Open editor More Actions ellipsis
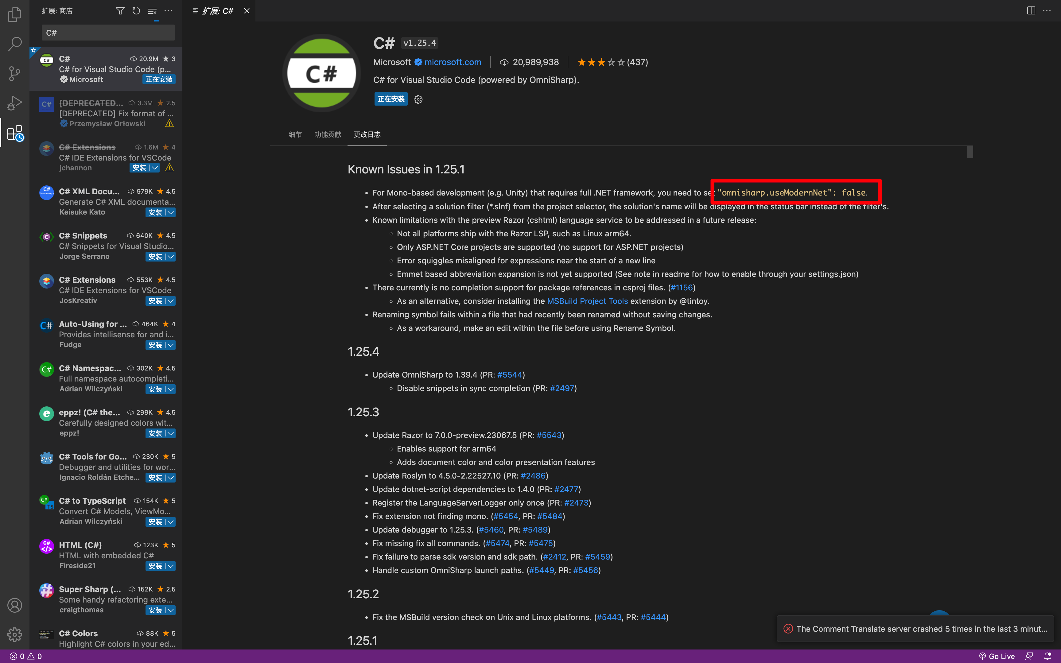 coord(1047,10)
